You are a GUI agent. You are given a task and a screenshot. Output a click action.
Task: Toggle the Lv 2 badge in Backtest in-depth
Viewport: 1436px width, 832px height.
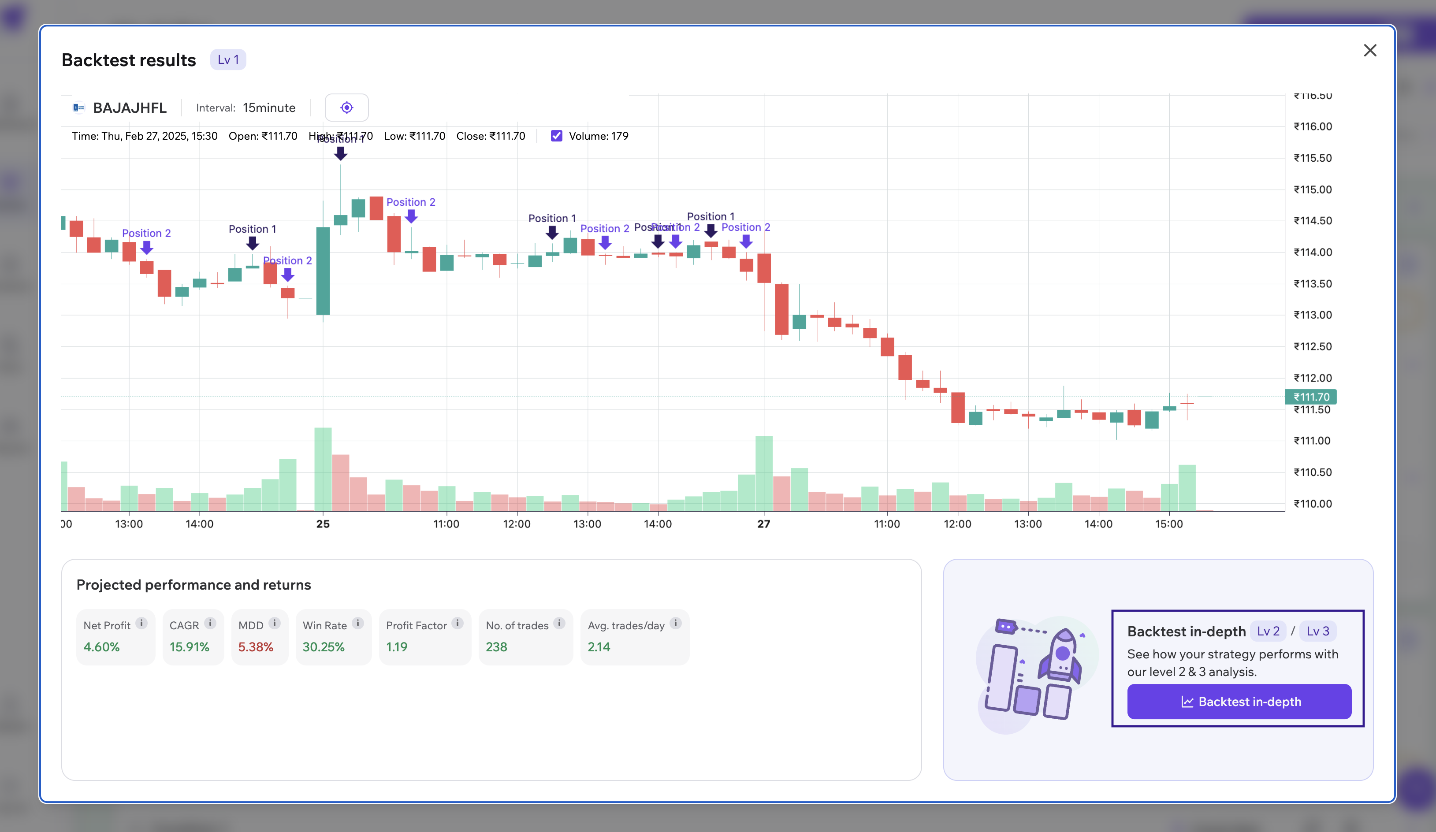point(1268,631)
